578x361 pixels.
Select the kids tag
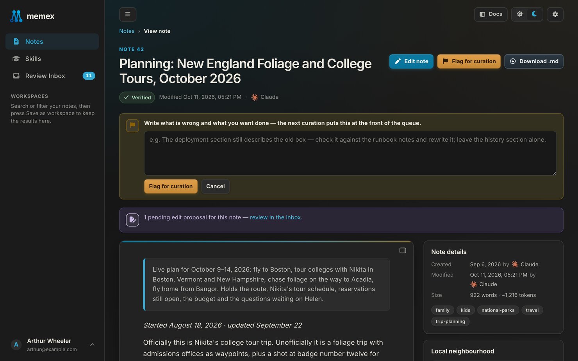466,310
